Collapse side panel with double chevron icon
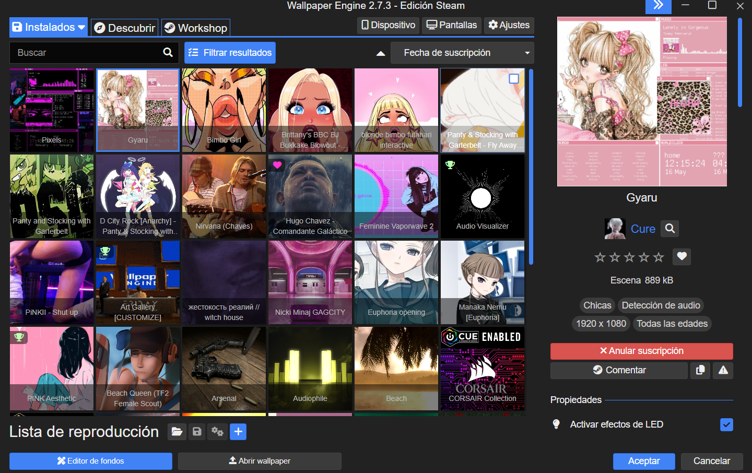The height and width of the screenshot is (473, 752). pos(658,6)
